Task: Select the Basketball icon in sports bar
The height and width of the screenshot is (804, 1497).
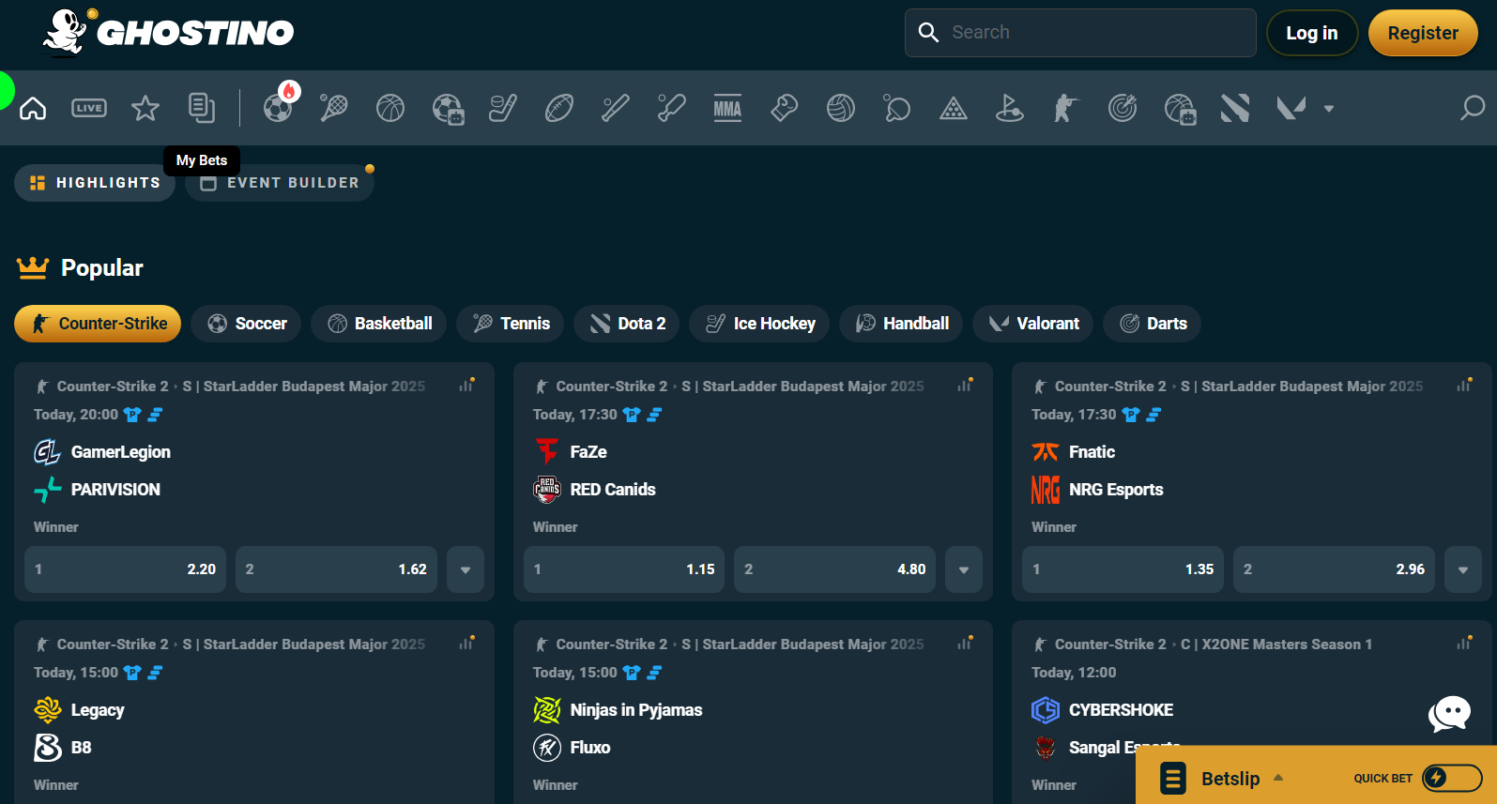Action: (x=390, y=109)
